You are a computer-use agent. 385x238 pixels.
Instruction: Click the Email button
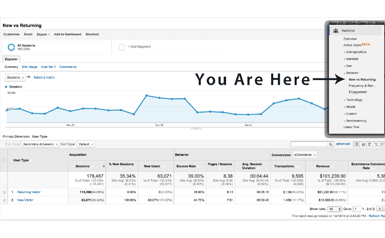pyautogui.click(x=28, y=34)
